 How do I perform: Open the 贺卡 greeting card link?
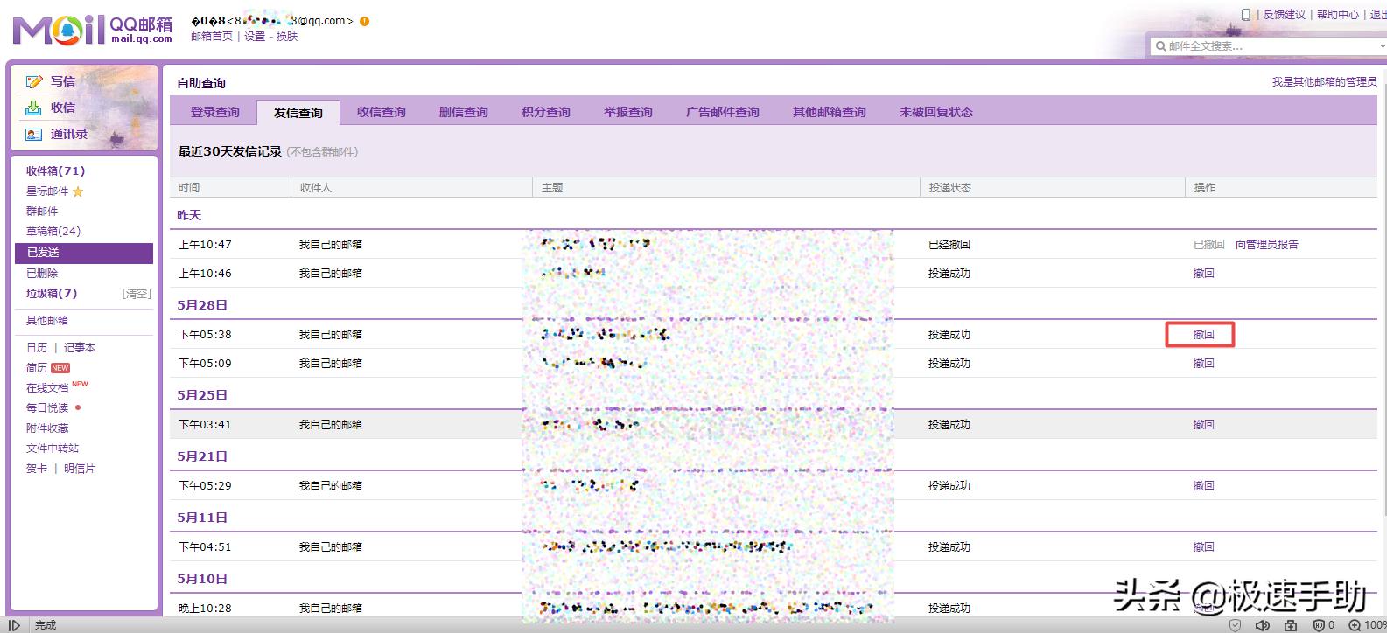click(x=37, y=469)
